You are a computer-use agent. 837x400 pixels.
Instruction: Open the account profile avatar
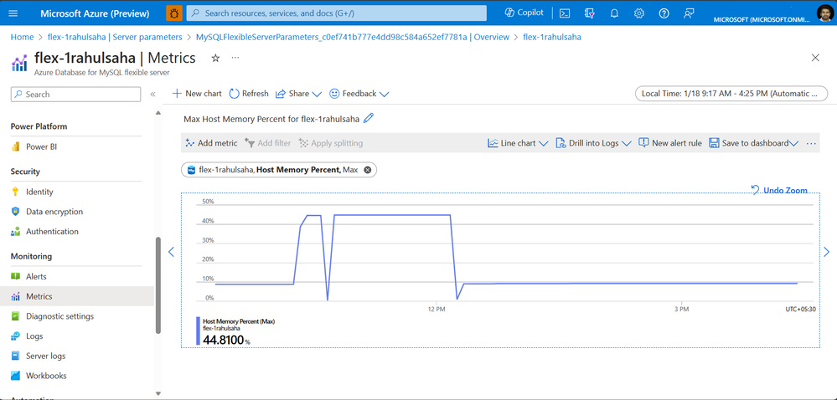824,13
